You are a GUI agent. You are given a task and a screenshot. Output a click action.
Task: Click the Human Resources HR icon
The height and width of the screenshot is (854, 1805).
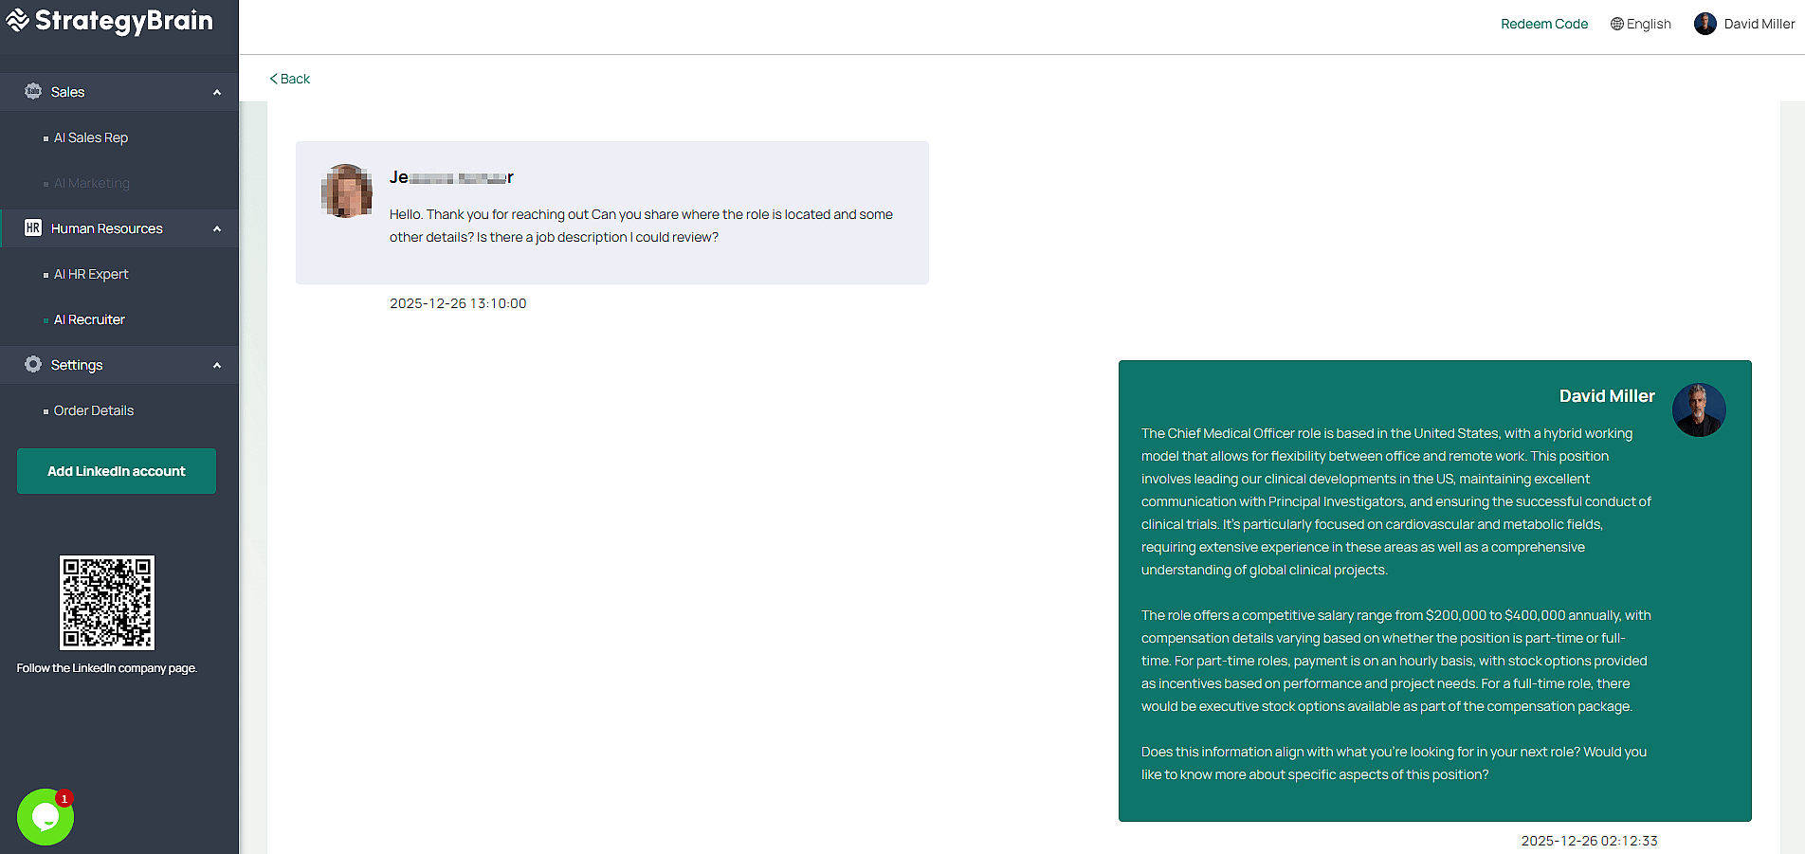point(33,228)
